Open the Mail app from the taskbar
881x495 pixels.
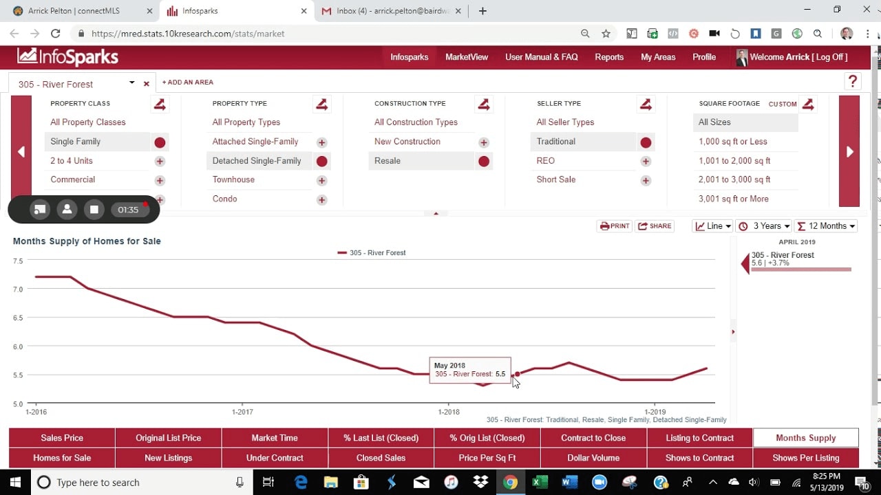click(x=421, y=482)
